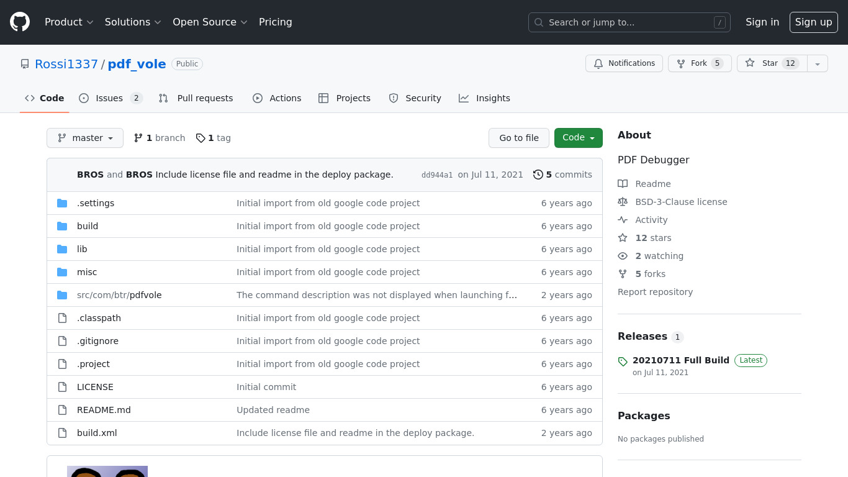View the BSD-3-Clause license link

coord(672,202)
